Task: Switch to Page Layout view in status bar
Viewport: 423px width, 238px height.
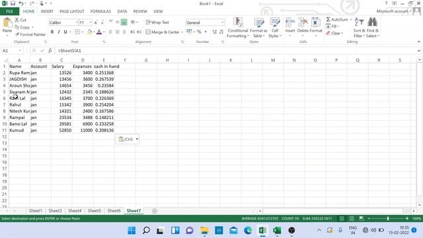Action: click(x=352, y=218)
